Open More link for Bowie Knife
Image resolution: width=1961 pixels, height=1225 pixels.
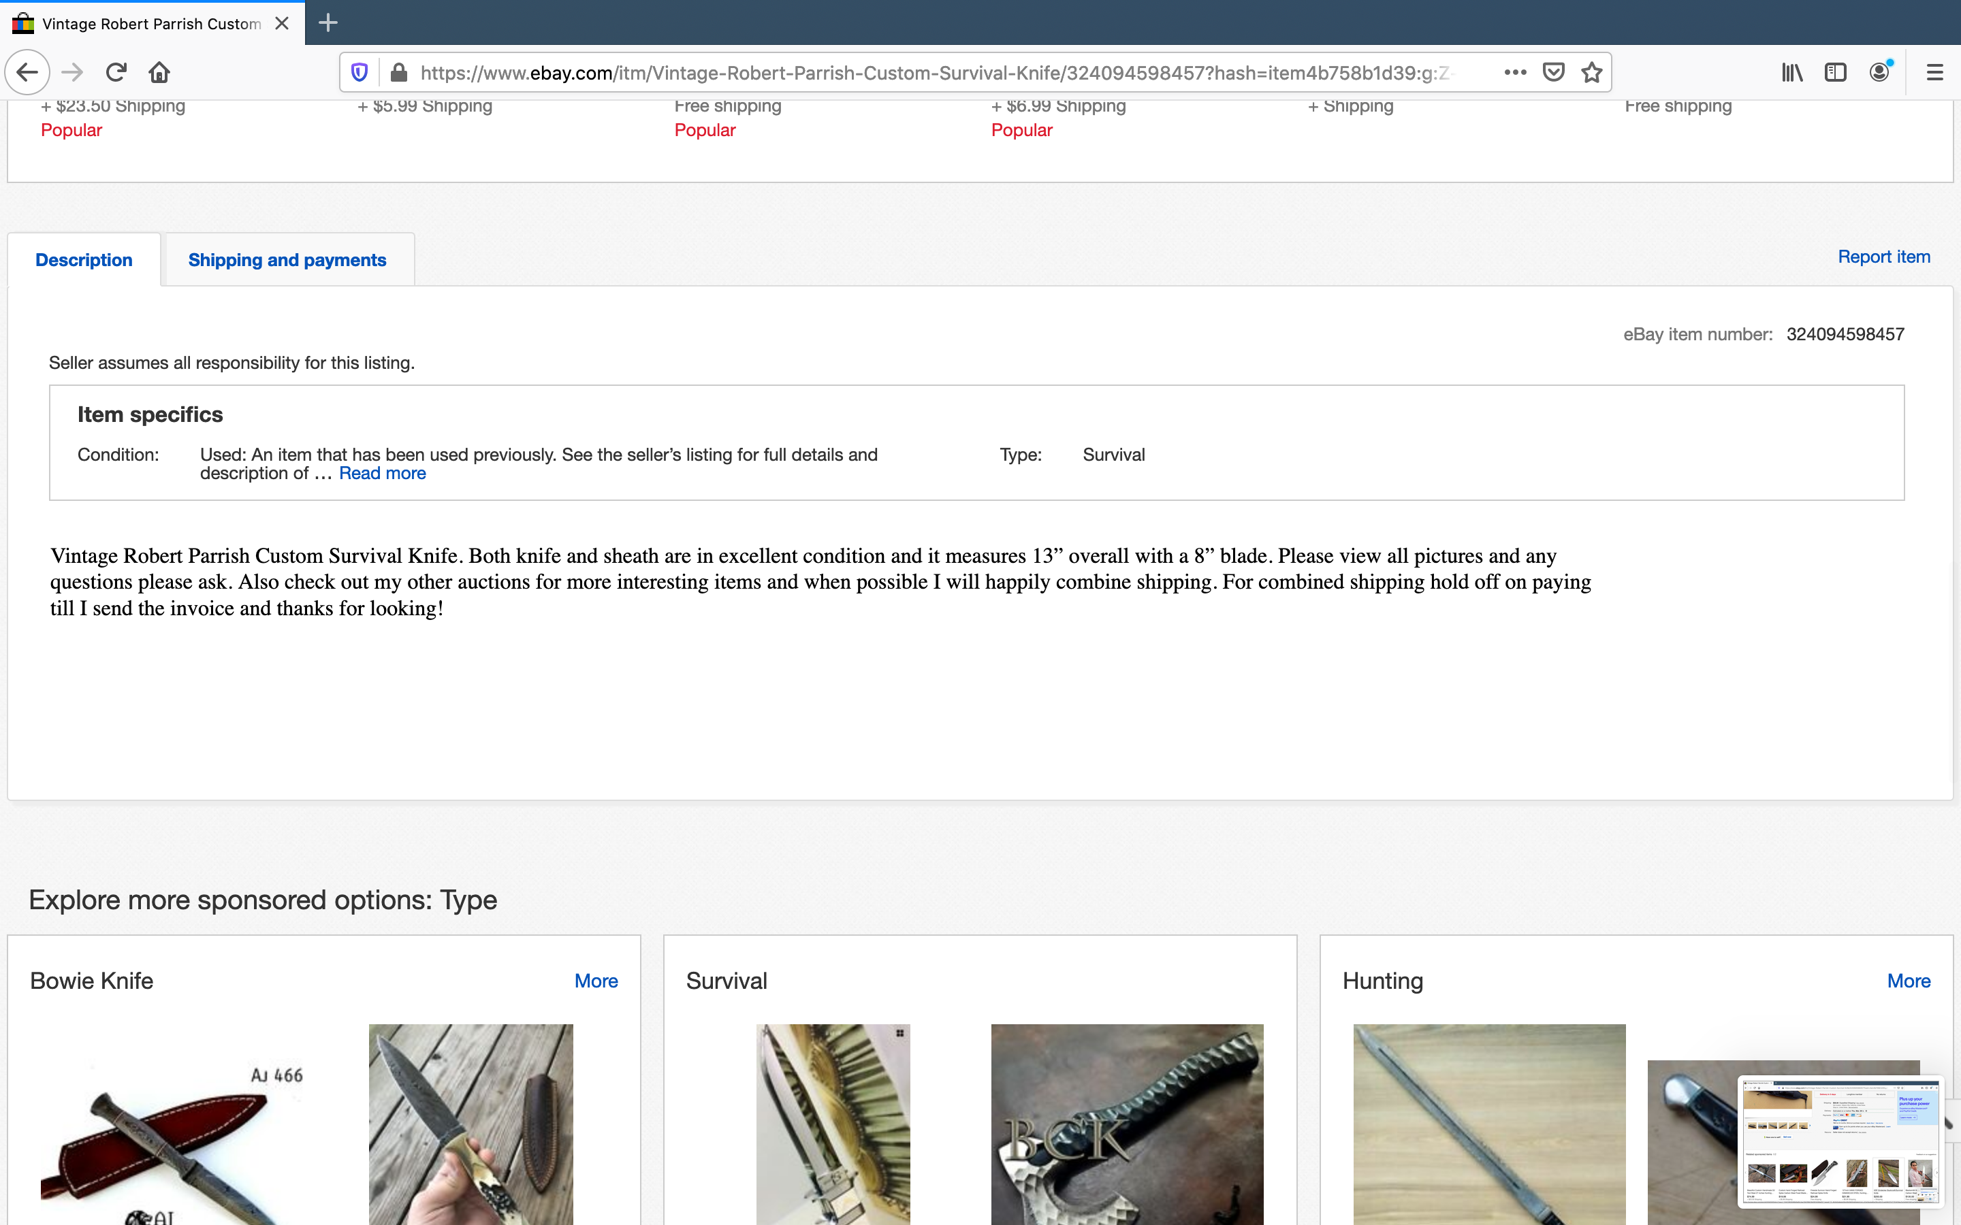tap(596, 981)
